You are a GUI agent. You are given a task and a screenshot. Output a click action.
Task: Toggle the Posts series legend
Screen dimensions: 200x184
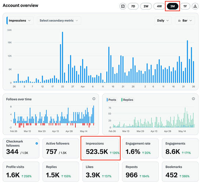coord(111,100)
